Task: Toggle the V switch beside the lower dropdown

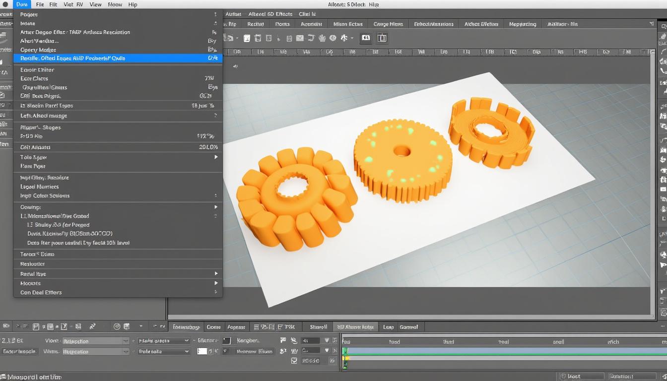Action: pyautogui.click(x=225, y=351)
